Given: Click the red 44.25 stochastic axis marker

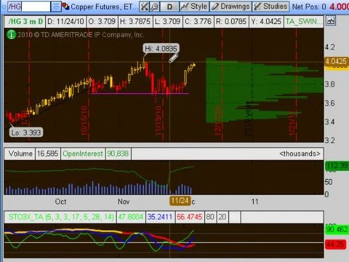Looking at the screenshot, I should 336,245.
